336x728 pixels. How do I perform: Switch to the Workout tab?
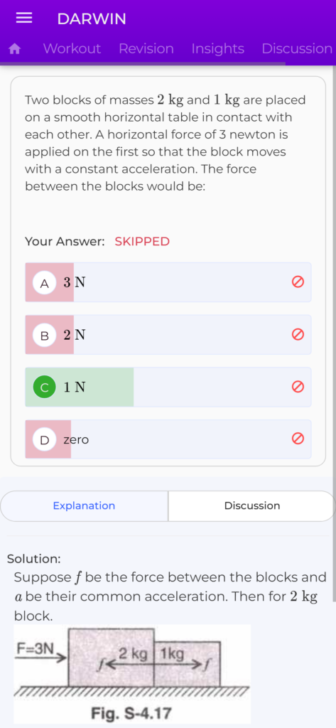pyautogui.click(x=72, y=49)
